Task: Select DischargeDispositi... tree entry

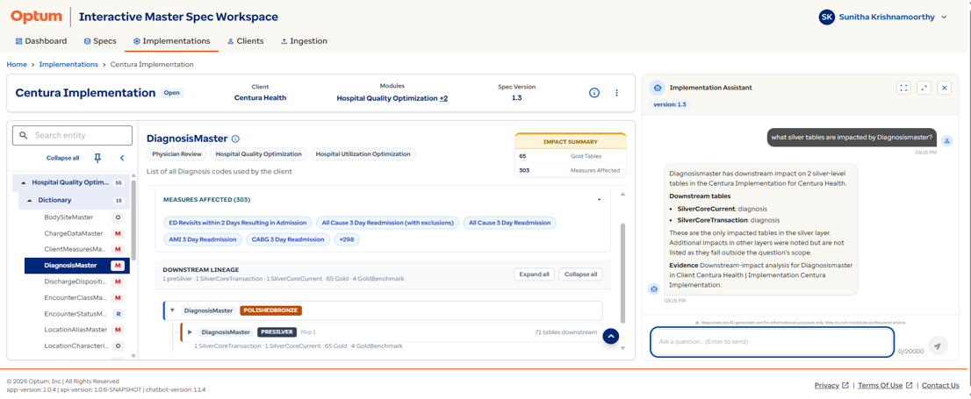Action: tap(75, 281)
